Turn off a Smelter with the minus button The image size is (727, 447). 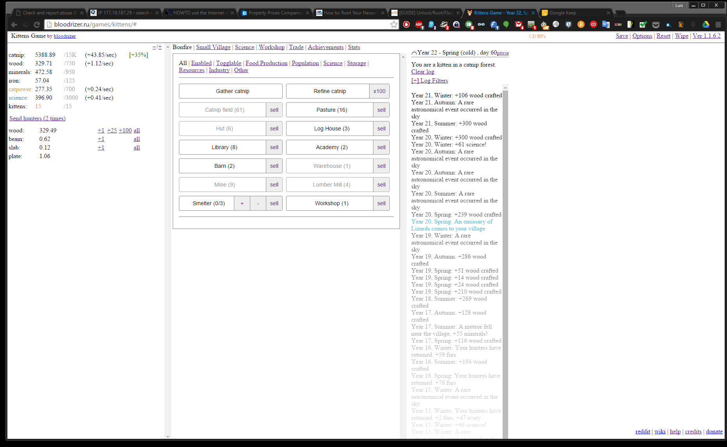(258, 203)
